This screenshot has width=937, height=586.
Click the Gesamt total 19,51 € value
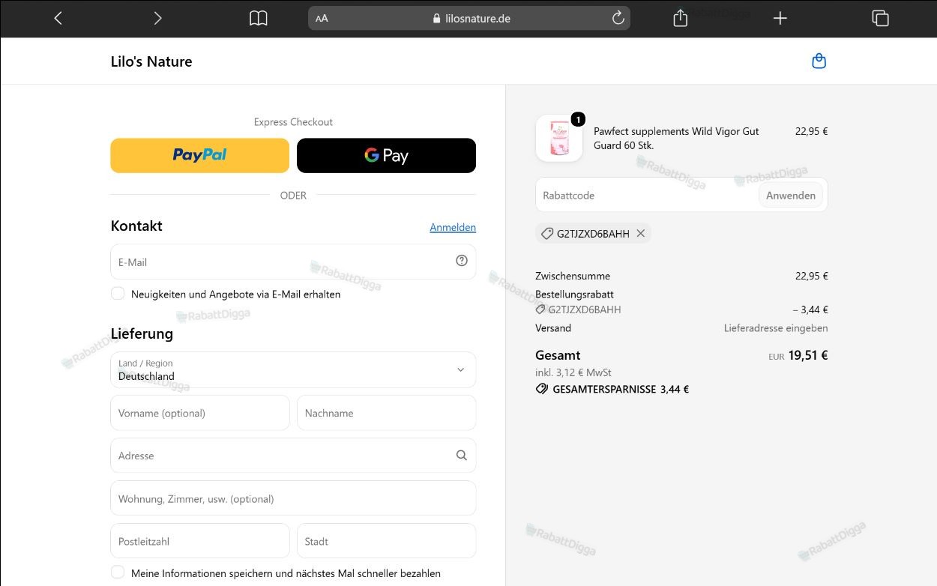(x=808, y=355)
